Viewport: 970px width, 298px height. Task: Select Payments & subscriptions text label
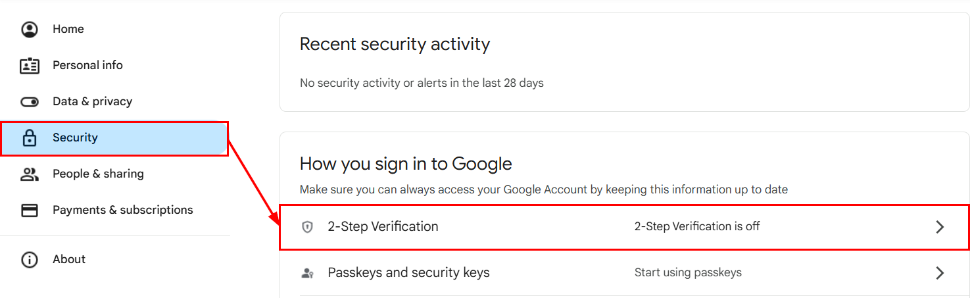(123, 210)
